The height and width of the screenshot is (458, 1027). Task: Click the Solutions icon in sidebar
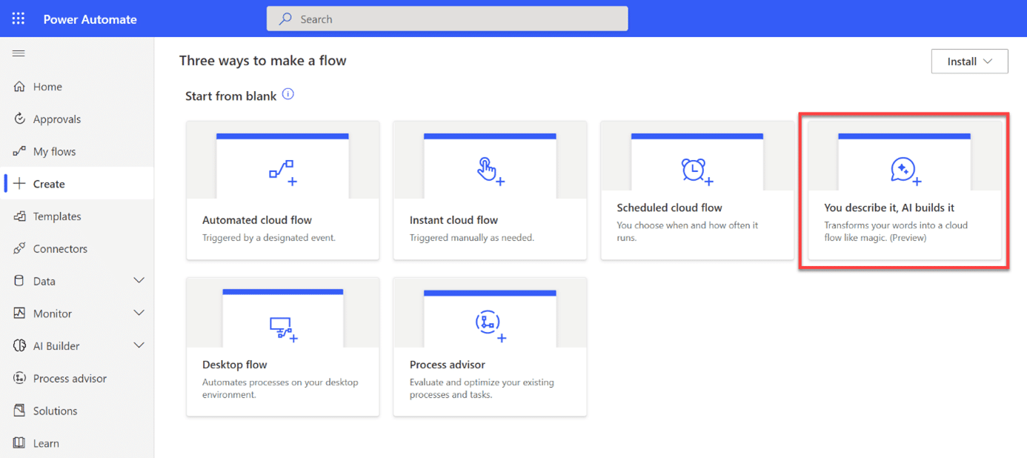pyautogui.click(x=19, y=411)
